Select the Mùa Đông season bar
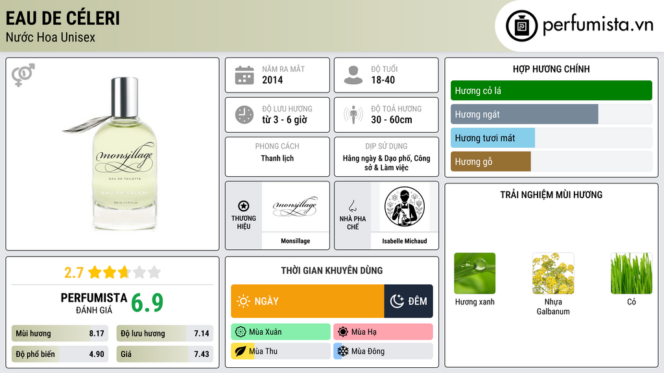 click(x=383, y=351)
